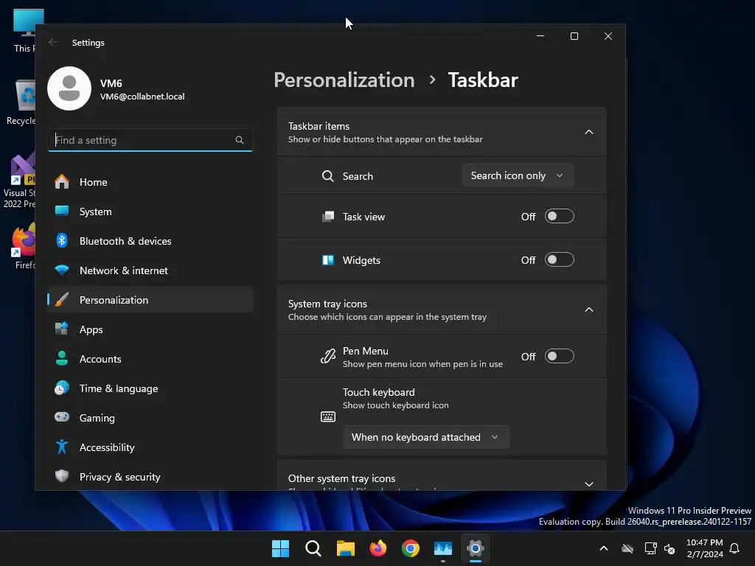Click the Settings gear on the taskbar
The height and width of the screenshot is (566, 755).
tap(476, 548)
